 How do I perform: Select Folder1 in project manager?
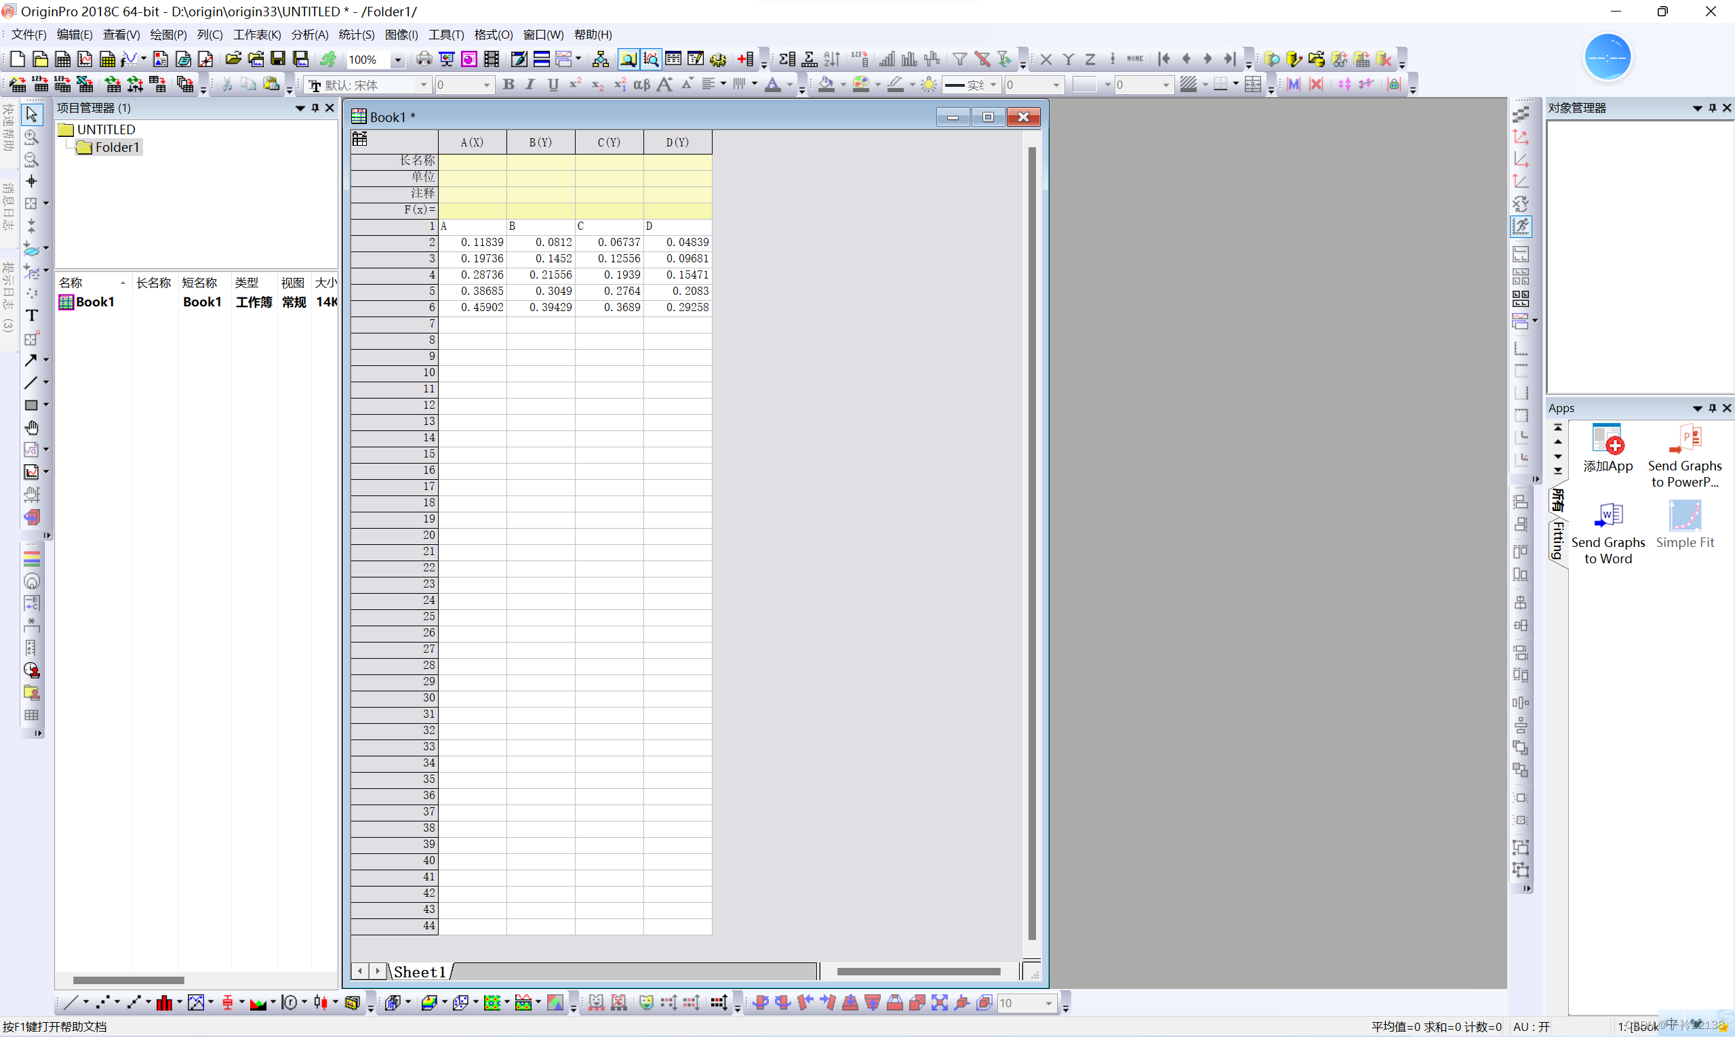pos(117,148)
